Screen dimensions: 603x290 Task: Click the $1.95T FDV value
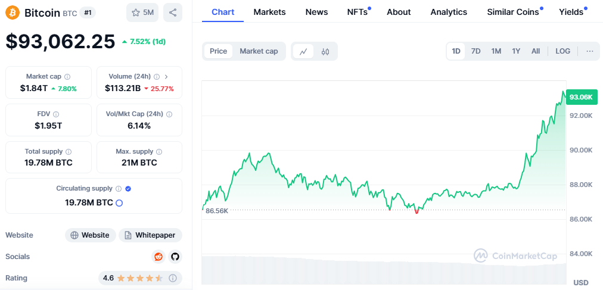click(x=48, y=126)
